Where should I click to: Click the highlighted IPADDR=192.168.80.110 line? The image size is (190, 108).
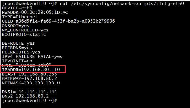click(31, 70)
